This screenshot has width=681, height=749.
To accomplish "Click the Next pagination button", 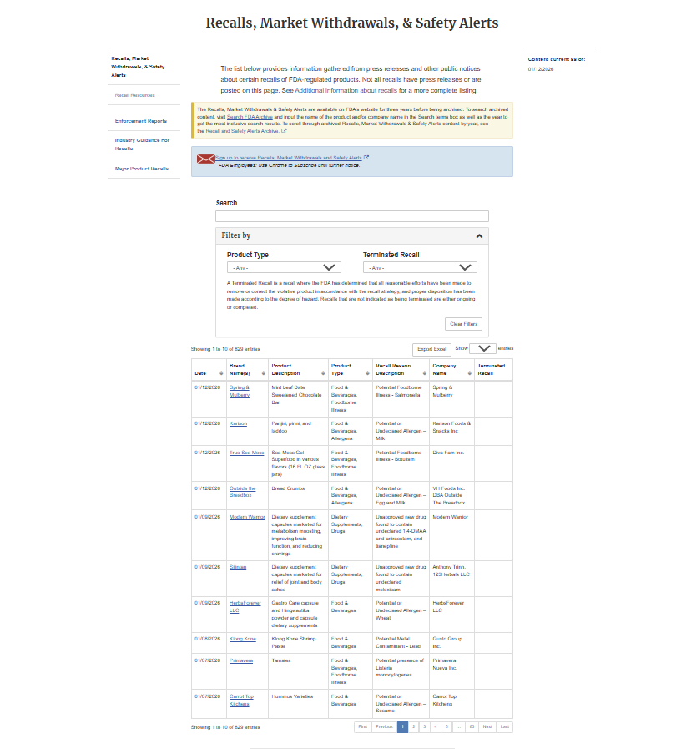I will 487,727.
